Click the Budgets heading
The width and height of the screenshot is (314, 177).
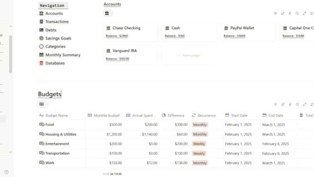coord(49,94)
